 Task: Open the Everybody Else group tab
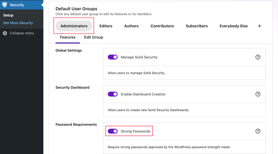click(233, 26)
